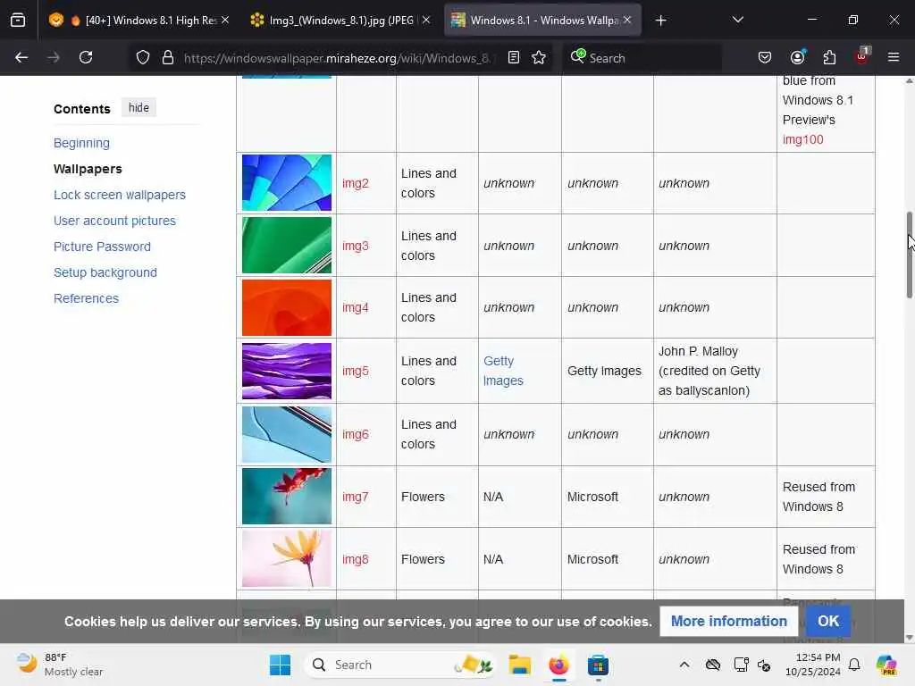
Task: Open Windows Start menu
Action: click(280, 665)
